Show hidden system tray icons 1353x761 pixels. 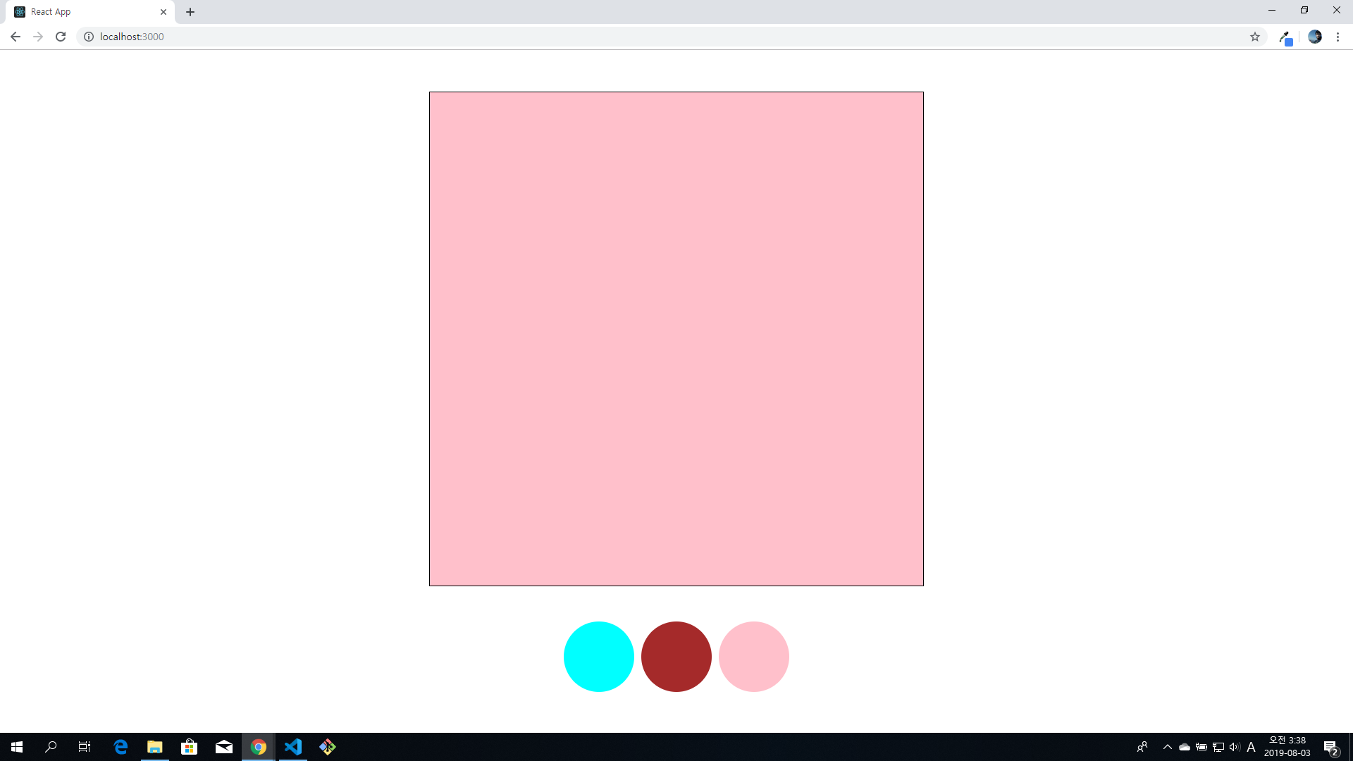point(1167,747)
